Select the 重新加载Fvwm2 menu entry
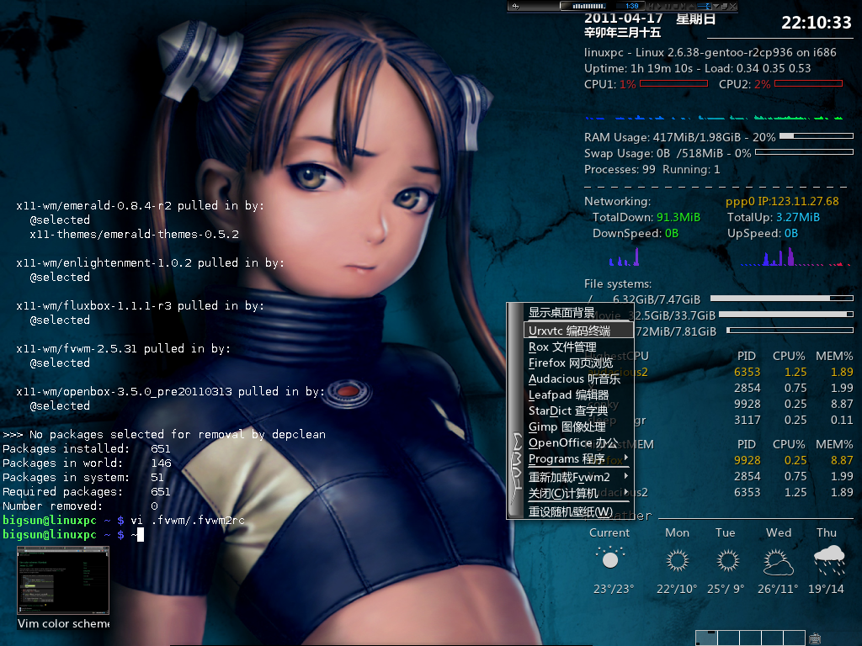 [577, 477]
